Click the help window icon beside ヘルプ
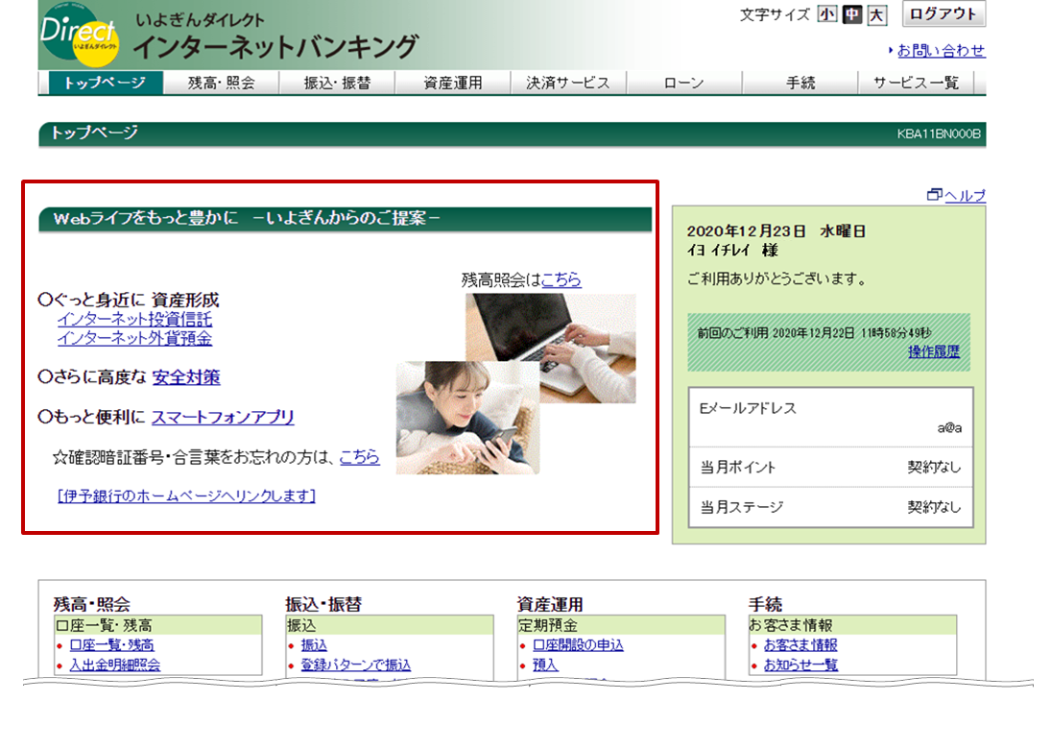 click(934, 195)
